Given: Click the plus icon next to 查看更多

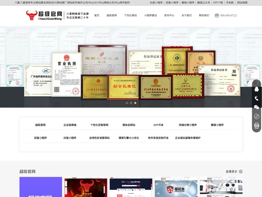Looking at the screenshot, I should point(241,171).
